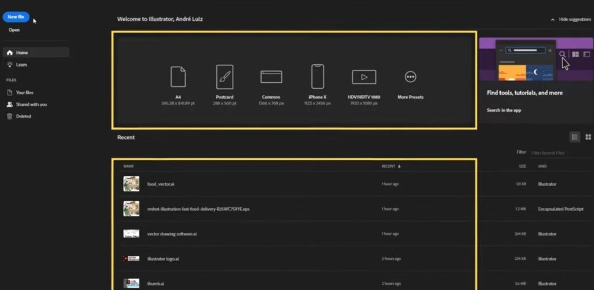Image resolution: width=594 pixels, height=290 pixels.
Task: Click the More Presets label
Action: (x=410, y=97)
